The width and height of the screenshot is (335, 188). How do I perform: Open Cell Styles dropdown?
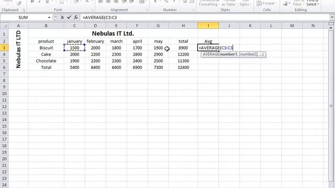(245, 3)
